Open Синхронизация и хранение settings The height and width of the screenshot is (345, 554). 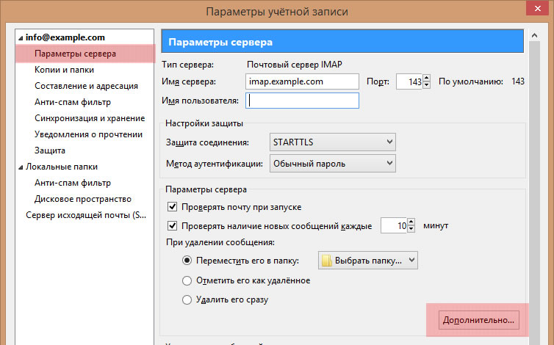(x=90, y=118)
